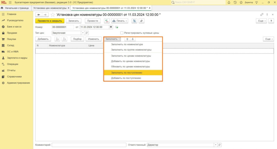Open Продажи section in sidebar

pyautogui.click(x=12, y=33)
